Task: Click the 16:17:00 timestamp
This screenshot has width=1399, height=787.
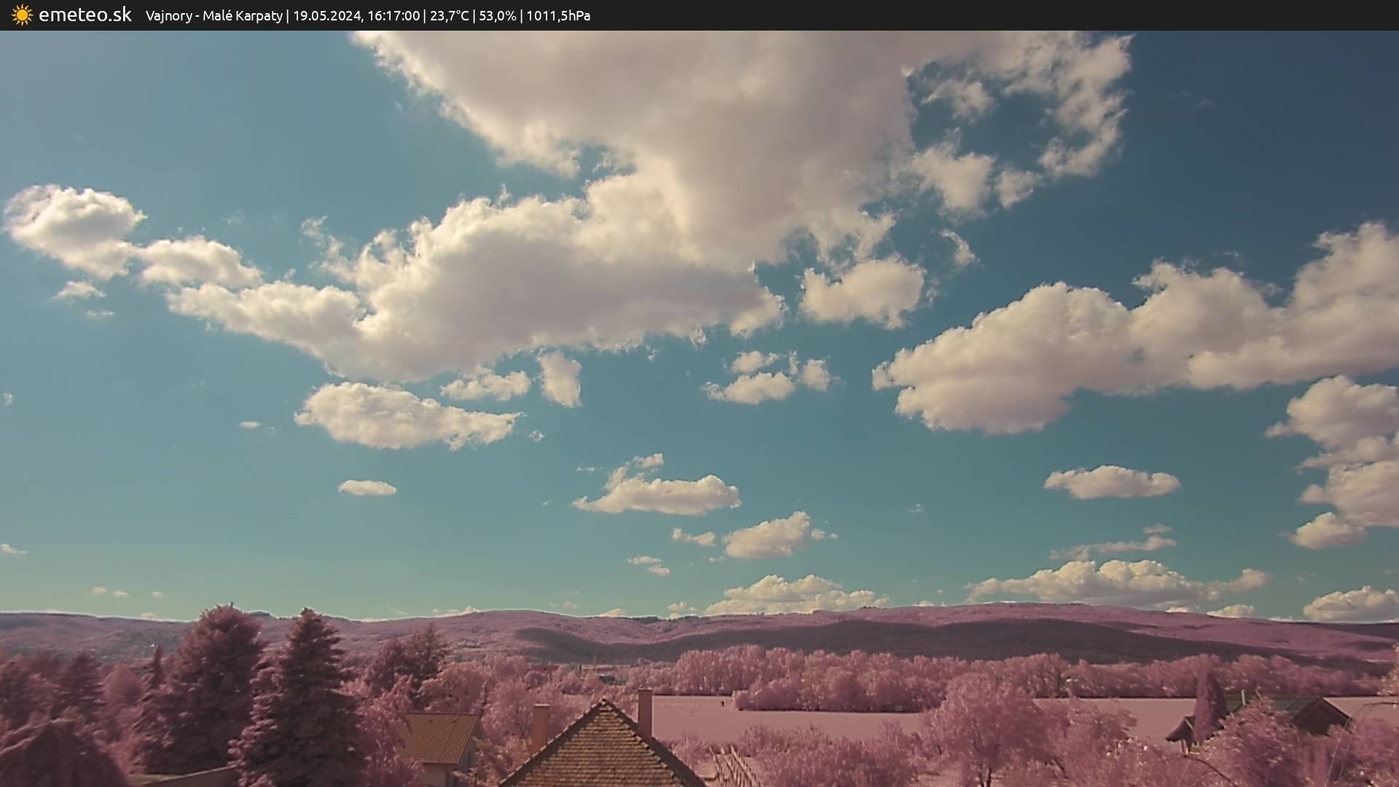Action: point(393,16)
